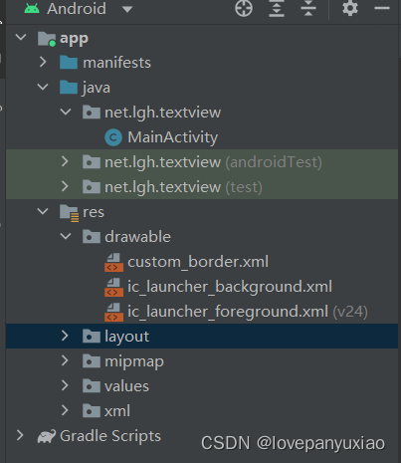Select the drawable tree item

pyautogui.click(x=137, y=237)
